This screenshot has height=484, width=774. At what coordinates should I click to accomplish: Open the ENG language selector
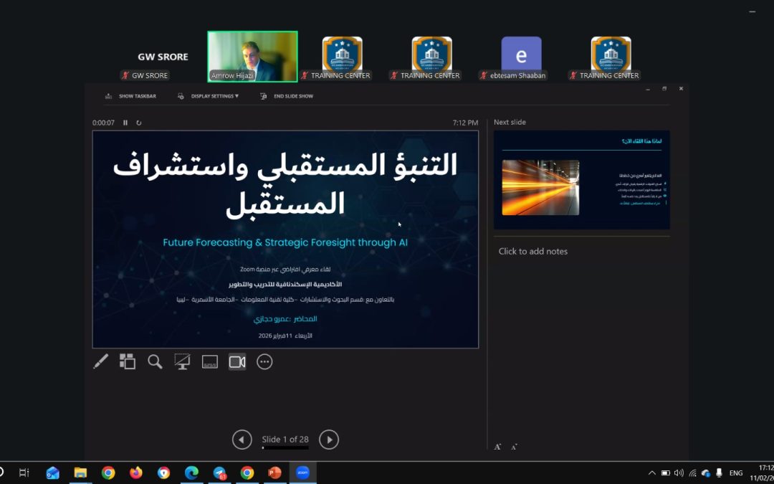click(x=735, y=473)
